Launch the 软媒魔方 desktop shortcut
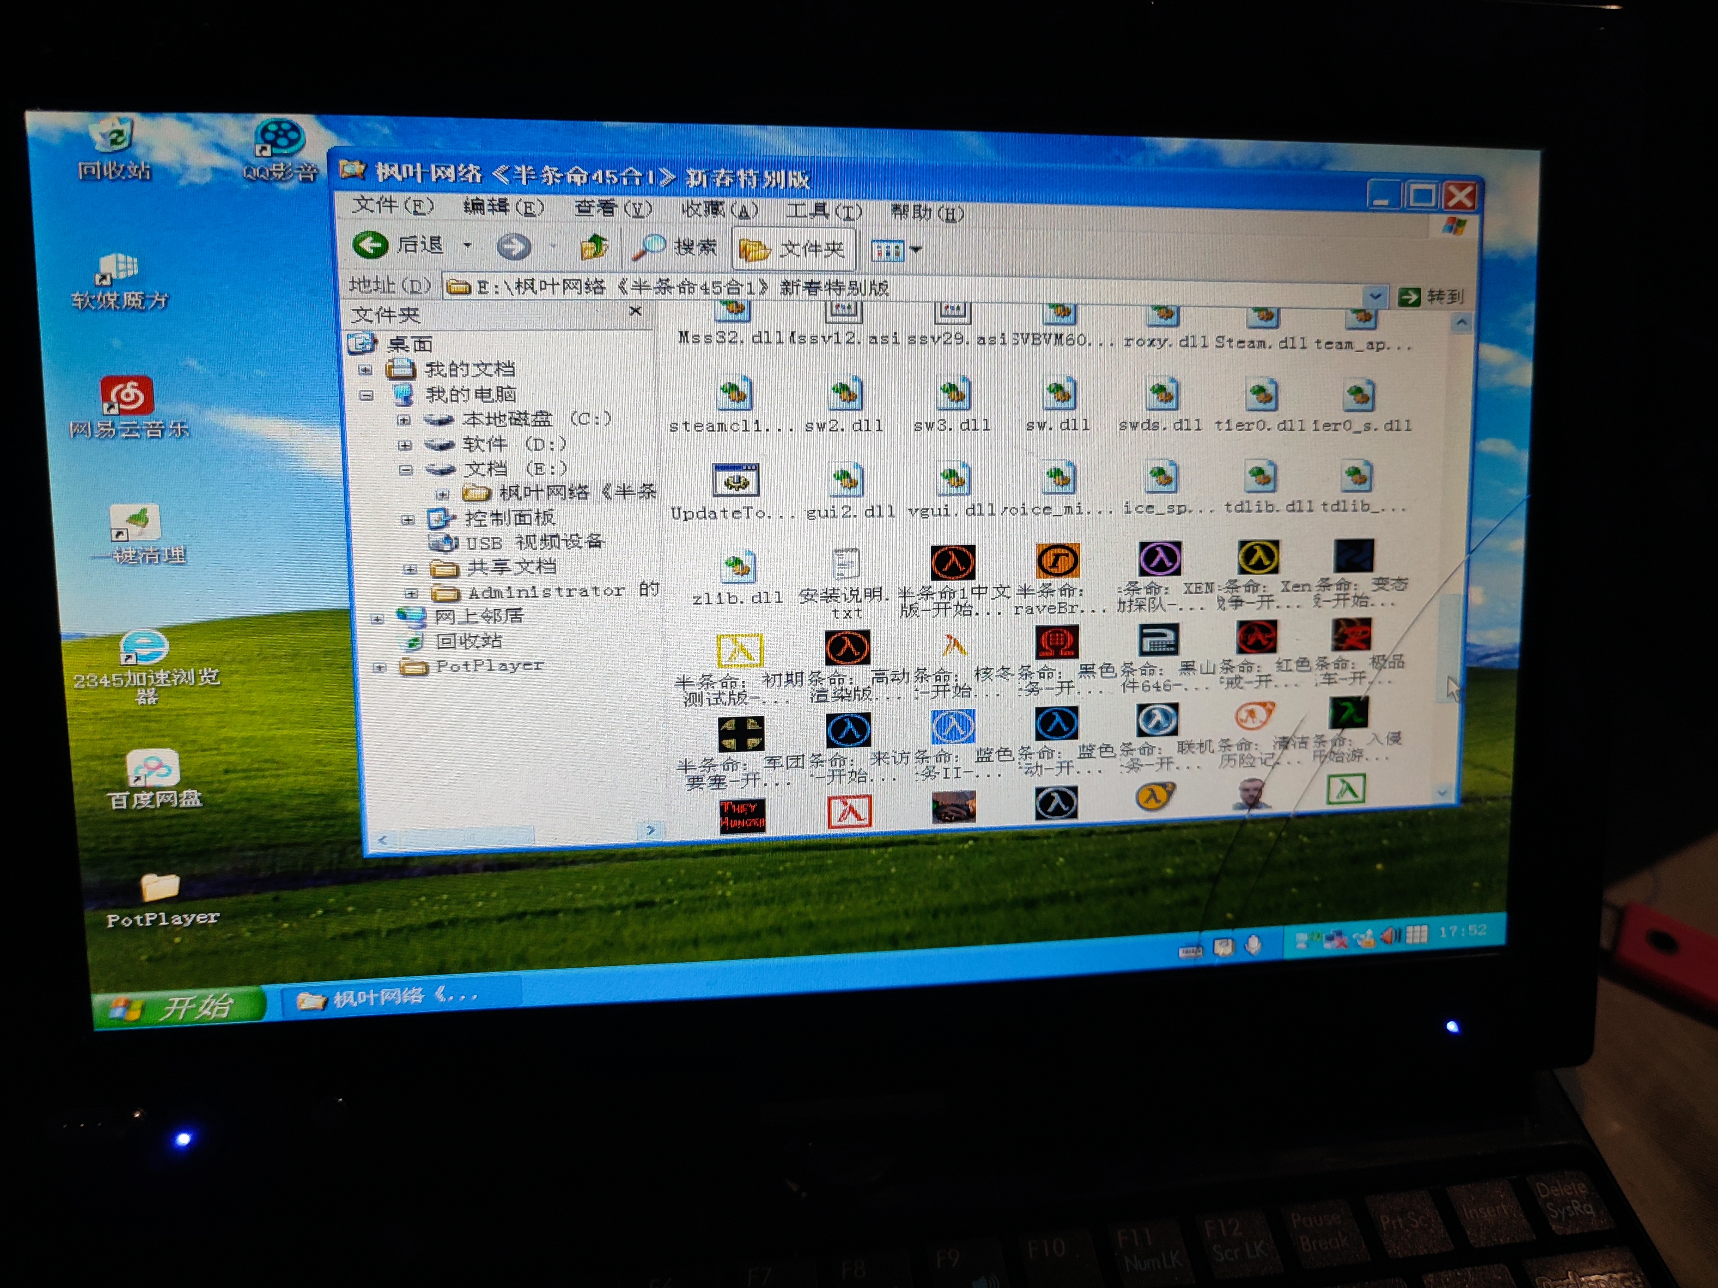The image size is (1718, 1288). click(x=118, y=281)
